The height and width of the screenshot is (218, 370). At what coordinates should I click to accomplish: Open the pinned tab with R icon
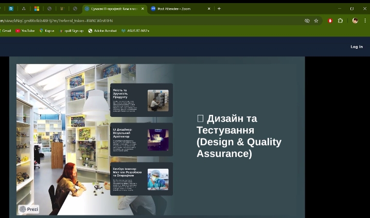tap(11, 9)
